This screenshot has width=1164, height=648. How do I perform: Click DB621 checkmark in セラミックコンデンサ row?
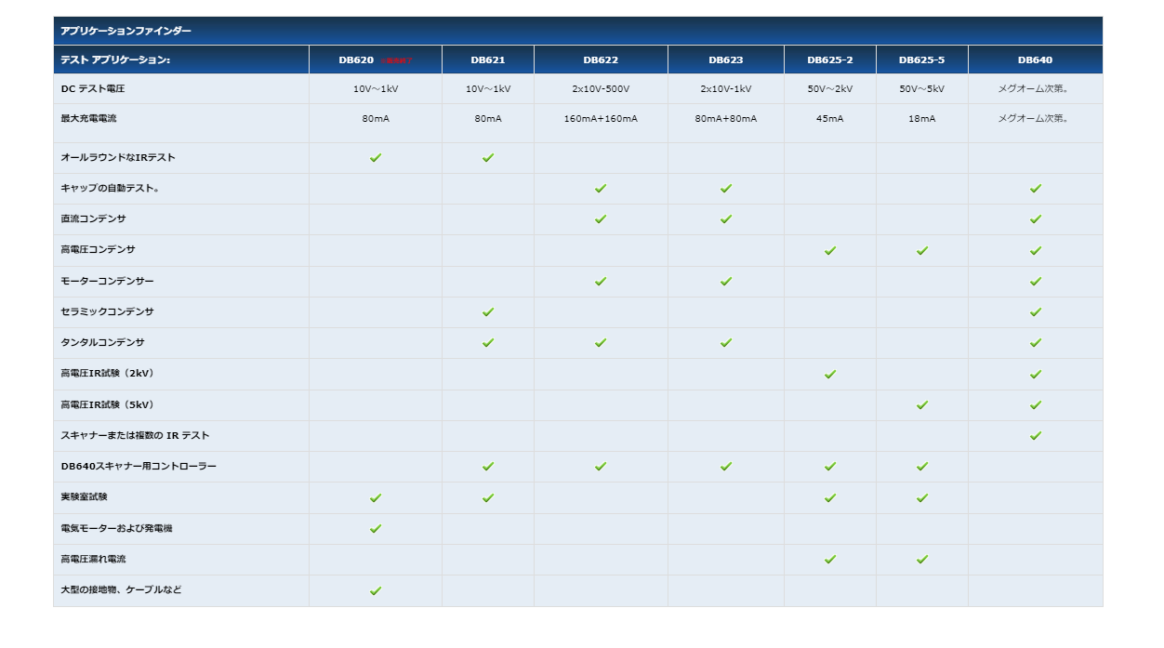coord(488,312)
